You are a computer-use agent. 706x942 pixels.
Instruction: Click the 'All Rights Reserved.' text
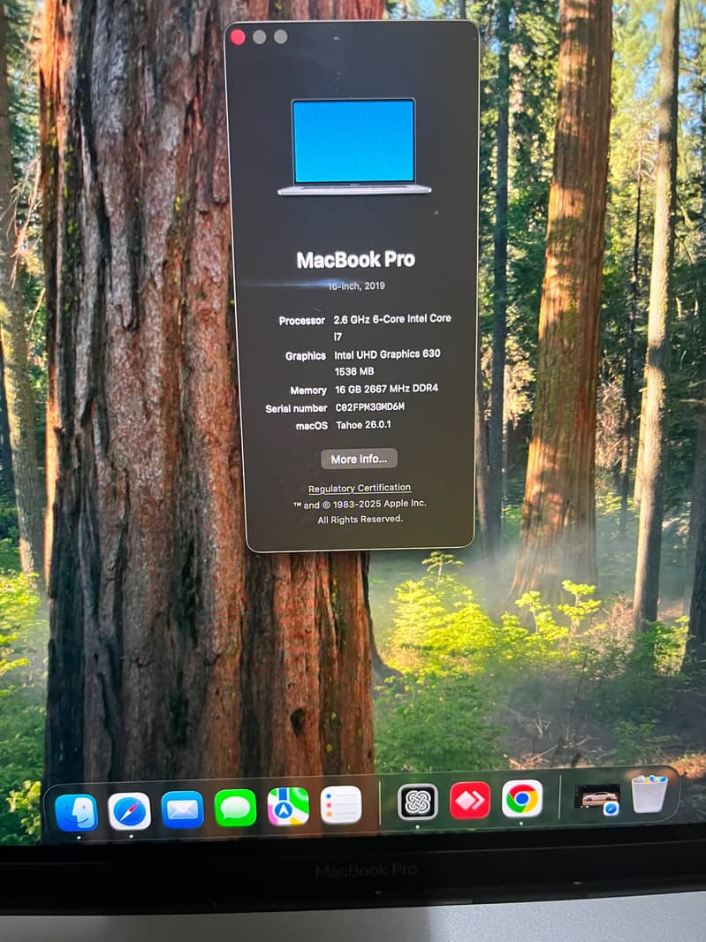click(360, 519)
